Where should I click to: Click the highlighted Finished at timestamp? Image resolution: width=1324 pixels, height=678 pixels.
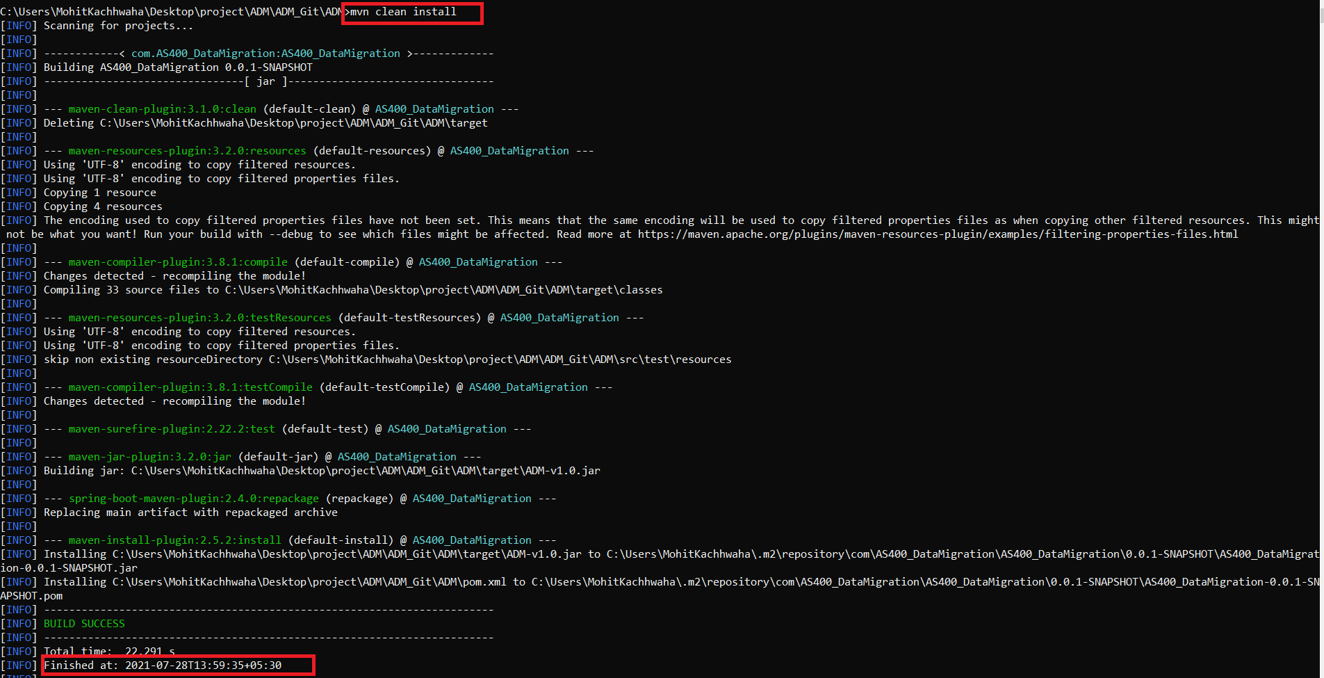[177, 665]
